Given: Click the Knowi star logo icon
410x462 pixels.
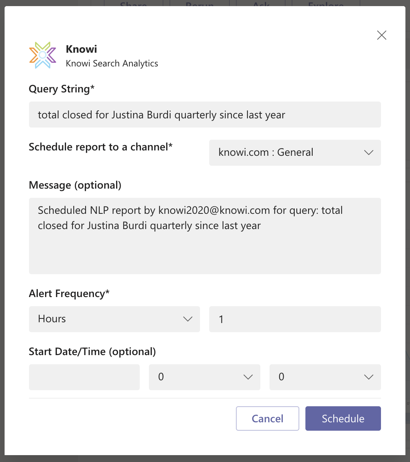Looking at the screenshot, I should [42, 55].
